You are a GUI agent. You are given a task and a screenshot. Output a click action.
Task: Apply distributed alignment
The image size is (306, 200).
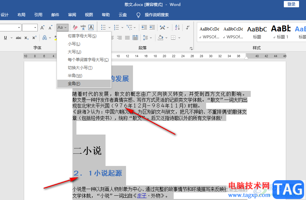135,38
